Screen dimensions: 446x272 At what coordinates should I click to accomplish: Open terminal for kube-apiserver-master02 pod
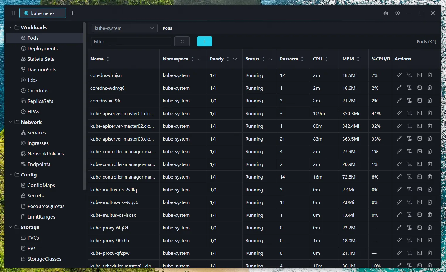419,126
